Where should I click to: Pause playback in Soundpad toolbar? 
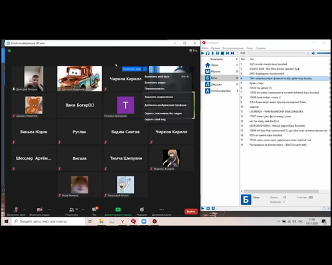click(x=218, y=53)
